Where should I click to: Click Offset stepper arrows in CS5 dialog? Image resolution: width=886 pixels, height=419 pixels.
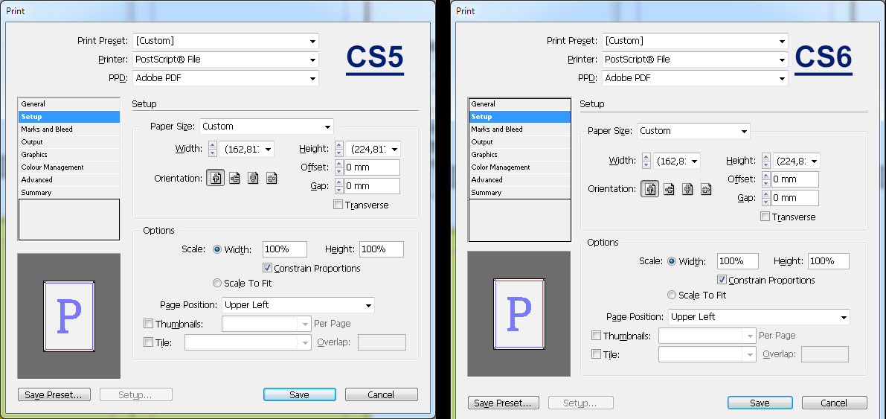(x=339, y=167)
